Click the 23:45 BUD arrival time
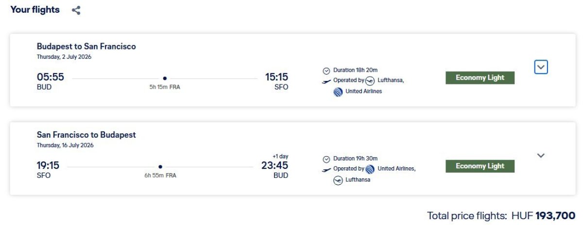 click(x=274, y=166)
